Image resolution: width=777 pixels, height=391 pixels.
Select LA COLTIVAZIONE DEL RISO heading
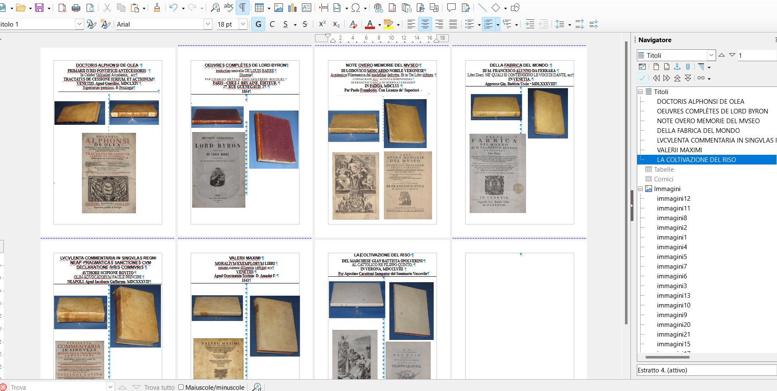pyautogui.click(x=696, y=159)
